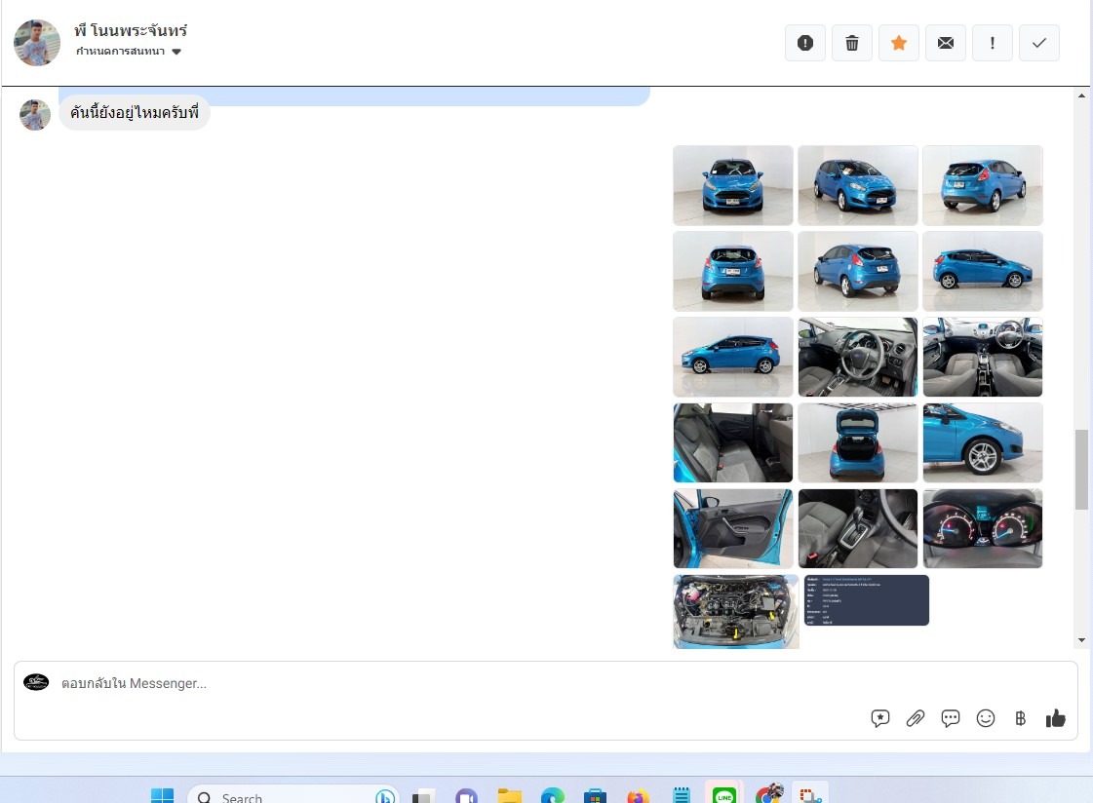Open the car details dark info card image
Image resolution: width=1093 pixels, height=803 pixels.
(867, 600)
